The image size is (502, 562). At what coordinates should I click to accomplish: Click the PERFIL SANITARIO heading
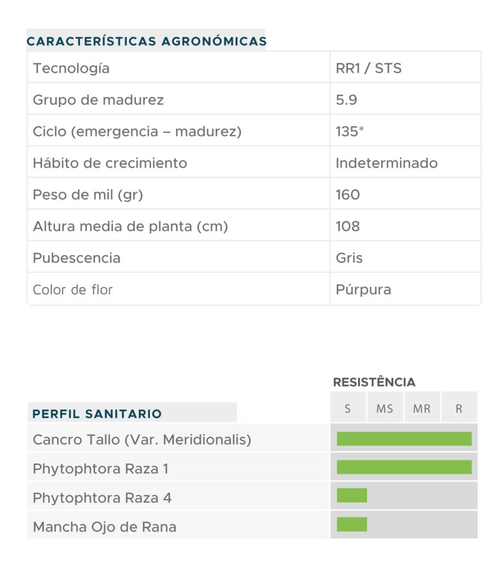point(97,414)
